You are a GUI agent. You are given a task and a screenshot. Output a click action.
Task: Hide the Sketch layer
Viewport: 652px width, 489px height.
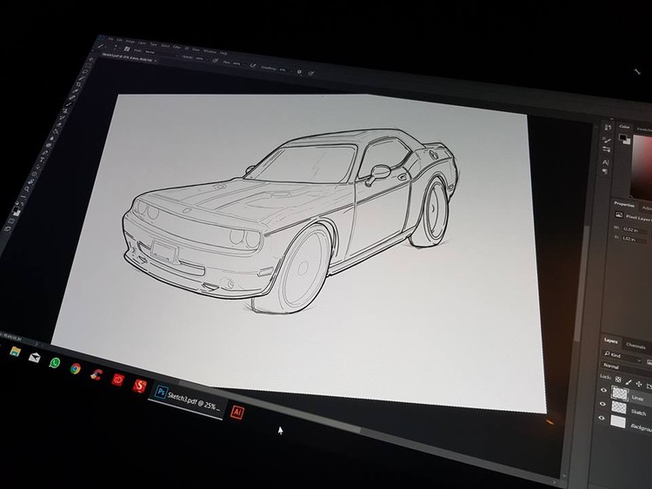click(x=602, y=404)
